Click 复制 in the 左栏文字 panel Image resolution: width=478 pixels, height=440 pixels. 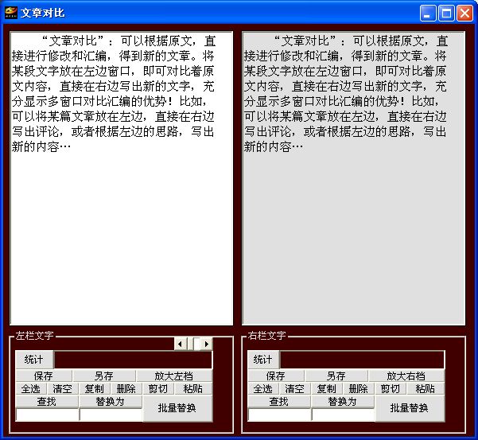94,388
